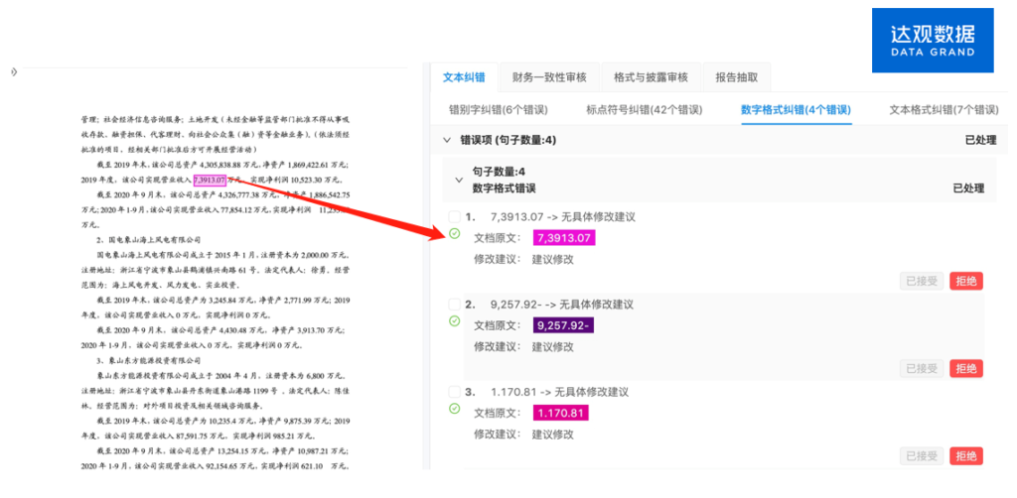The image size is (1017, 498).
Task: Tick the checkbox for error 3 (1.170.81)
Action: click(x=454, y=392)
